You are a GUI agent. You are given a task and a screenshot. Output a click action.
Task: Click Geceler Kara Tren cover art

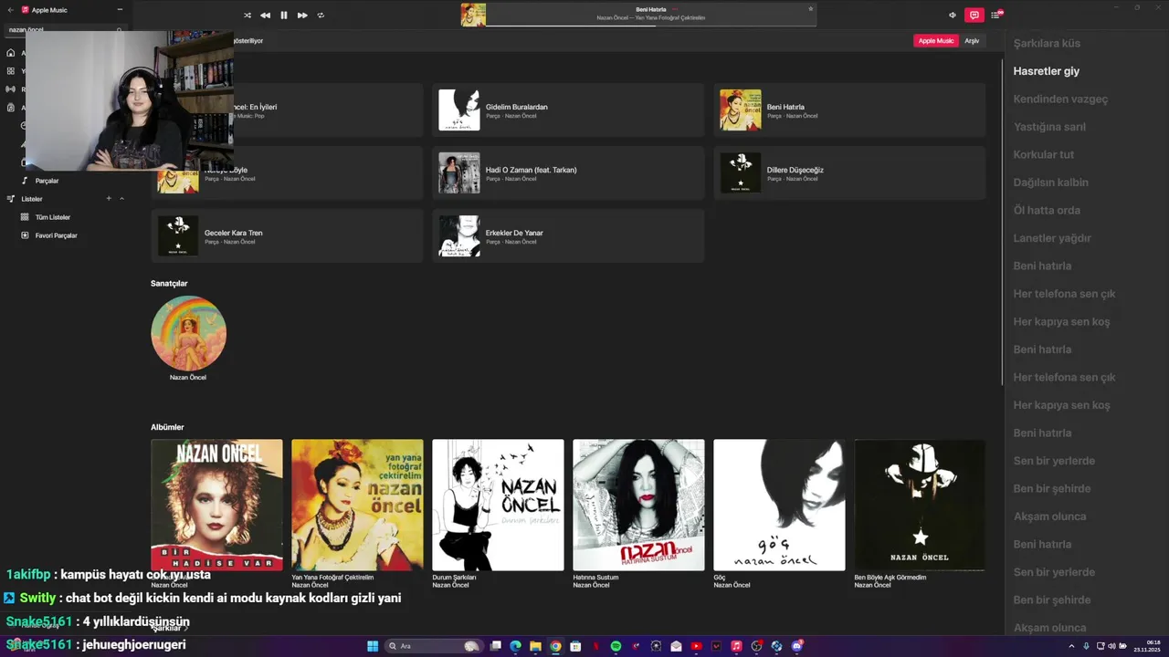point(177,235)
